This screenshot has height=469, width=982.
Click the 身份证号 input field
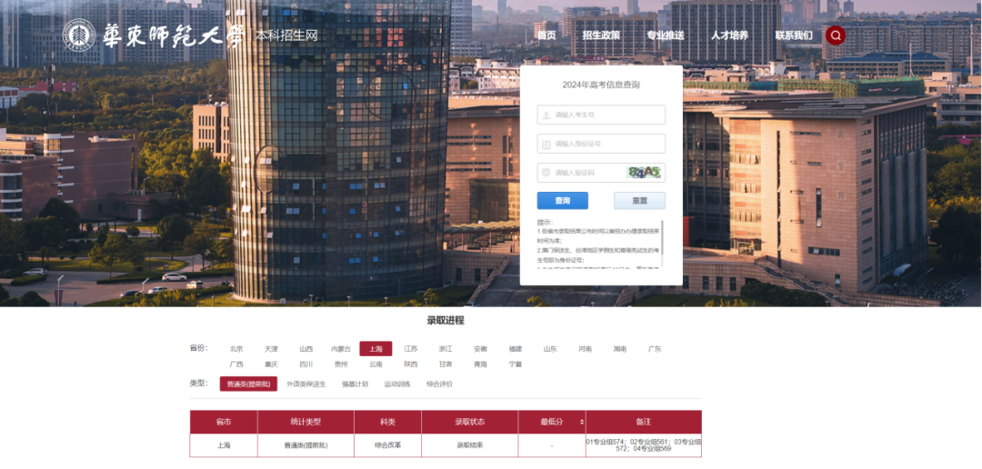coord(601,144)
